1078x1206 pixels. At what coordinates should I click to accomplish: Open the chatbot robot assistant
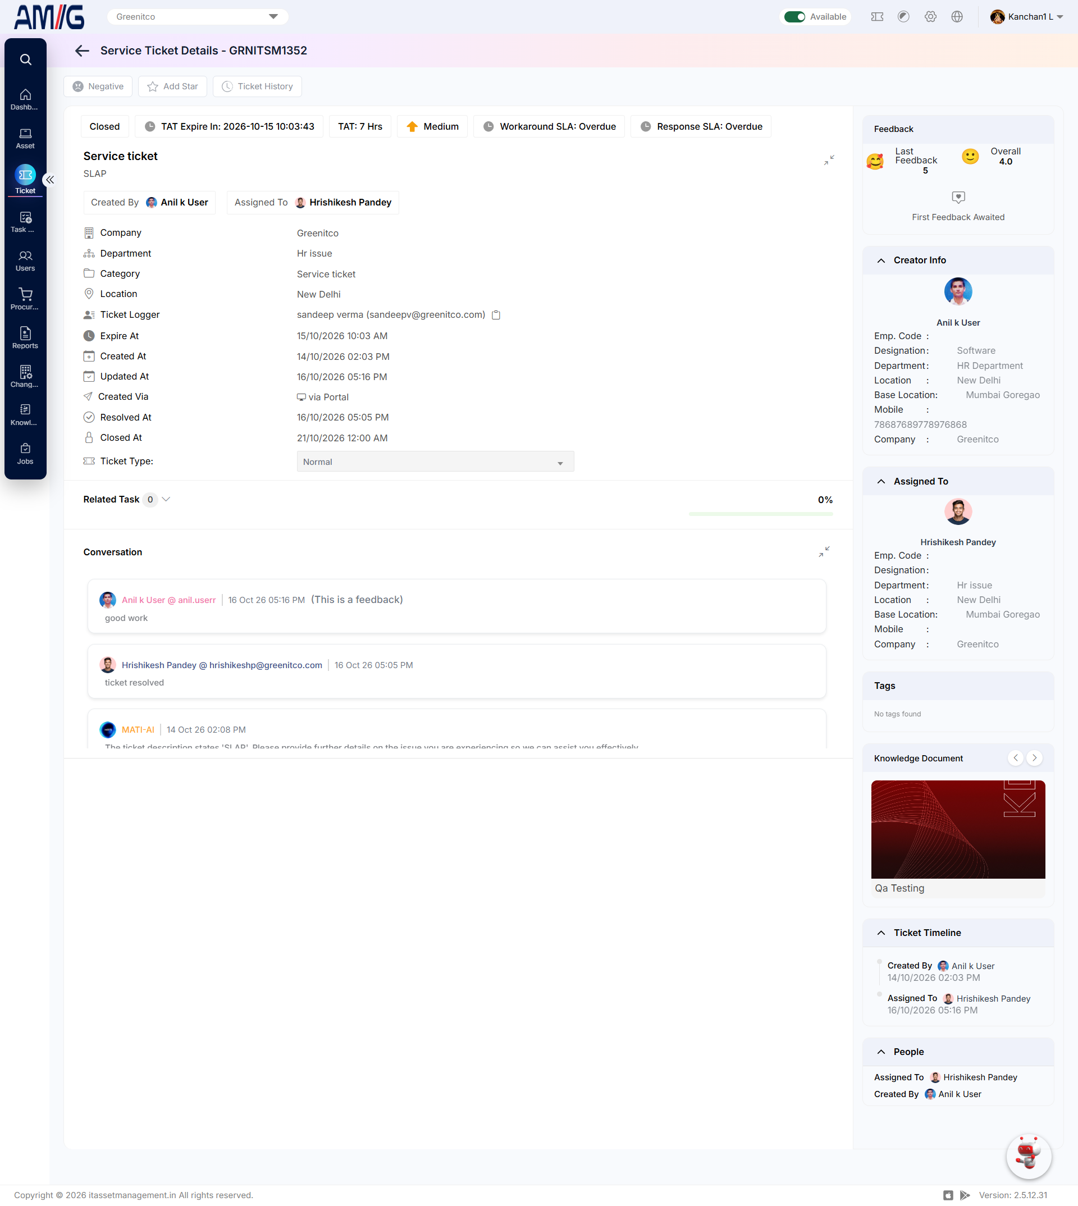pyautogui.click(x=1029, y=1155)
